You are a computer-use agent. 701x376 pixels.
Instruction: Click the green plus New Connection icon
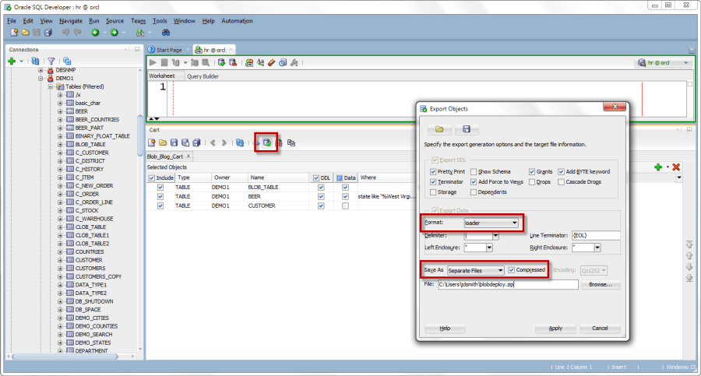pos(12,61)
